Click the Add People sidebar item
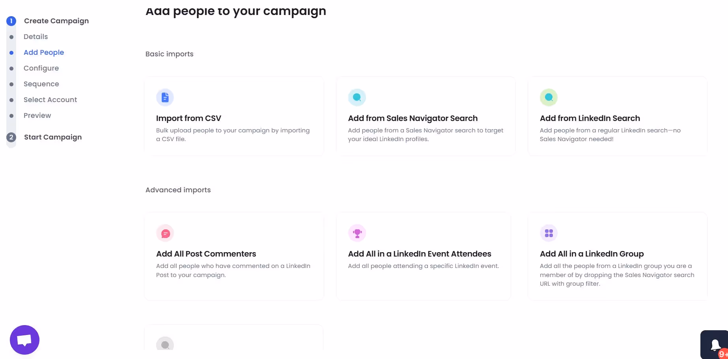 point(43,52)
